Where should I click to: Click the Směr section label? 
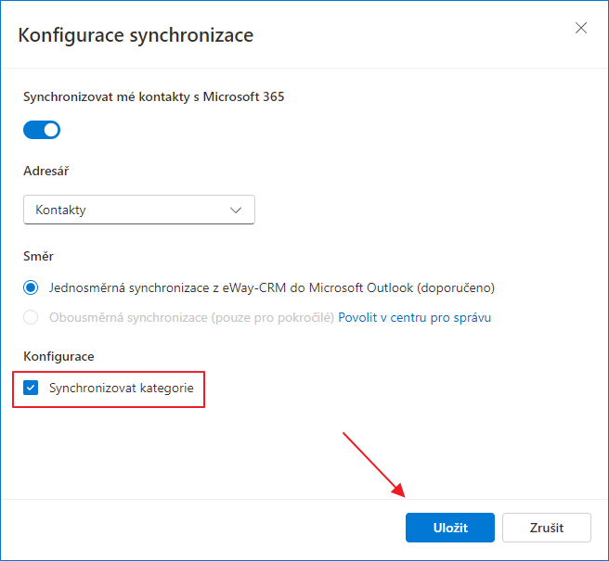pos(38,256)
